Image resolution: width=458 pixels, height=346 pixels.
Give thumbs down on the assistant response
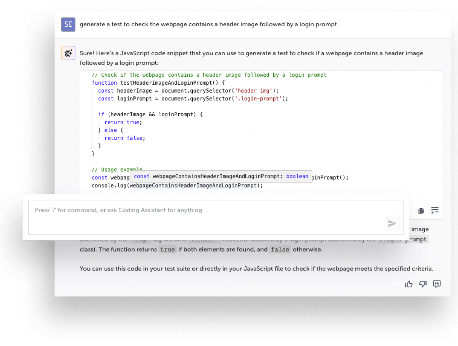[423, 284]
